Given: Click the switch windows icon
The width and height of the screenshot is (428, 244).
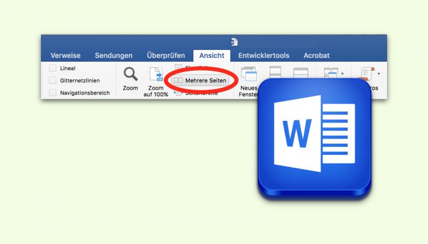Looking at the screenshot, I should coord(331,73).
